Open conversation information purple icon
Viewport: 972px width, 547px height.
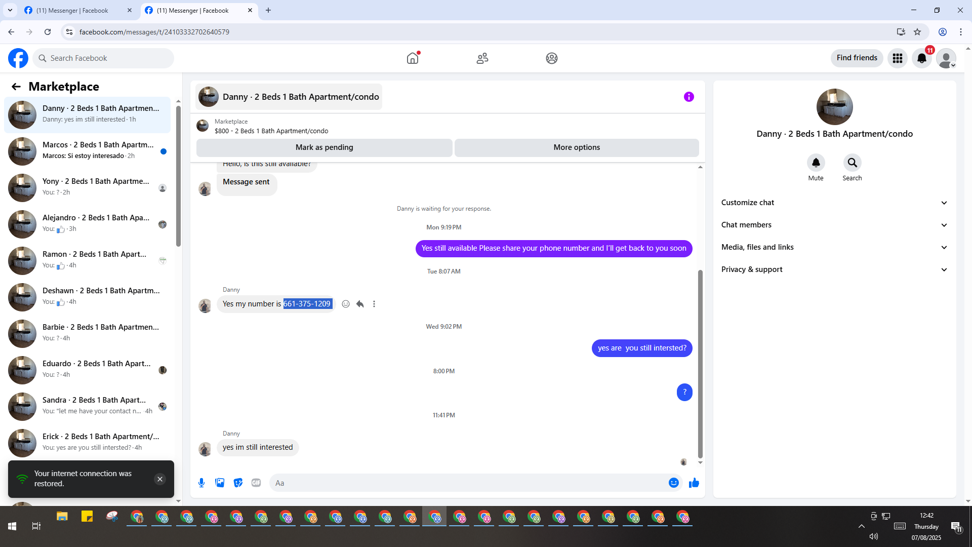click(x=688, y=97)
